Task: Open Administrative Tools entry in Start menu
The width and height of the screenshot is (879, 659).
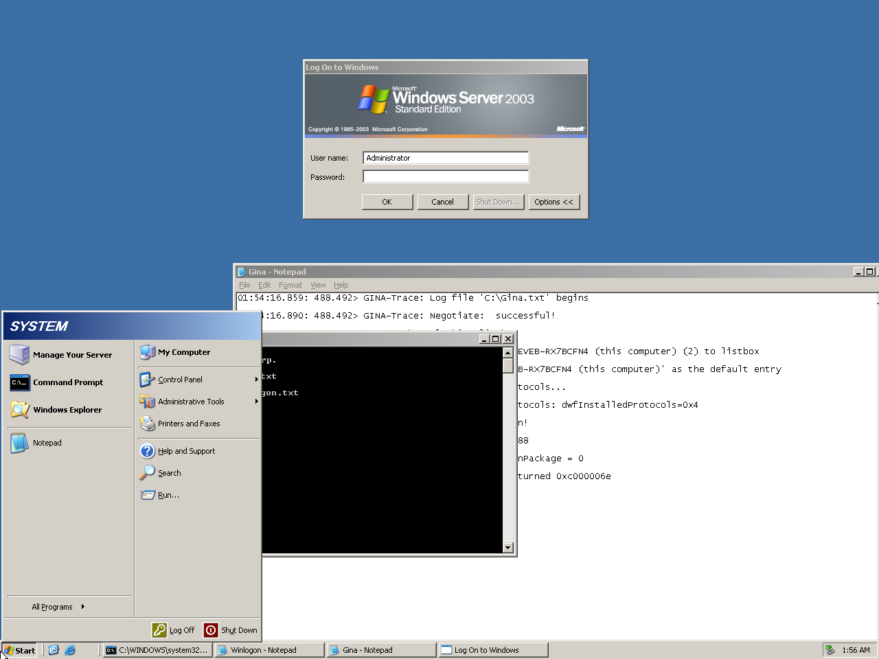Action: pyautogui.click(x=199, y=402)
